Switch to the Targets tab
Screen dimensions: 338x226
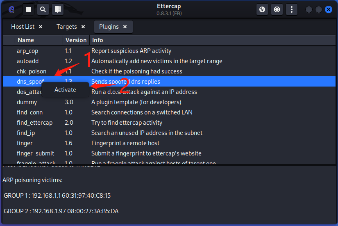(67, 27)
